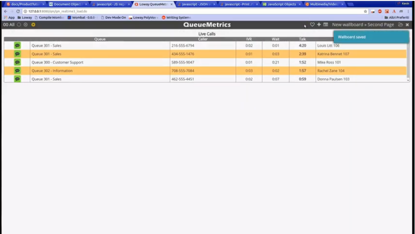Open the Writing Systems bookmark
Viewport: 415px width, 234px height.
(177, 18)
